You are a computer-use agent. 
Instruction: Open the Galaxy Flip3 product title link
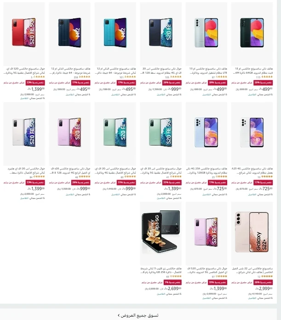[x=161, y=270]
